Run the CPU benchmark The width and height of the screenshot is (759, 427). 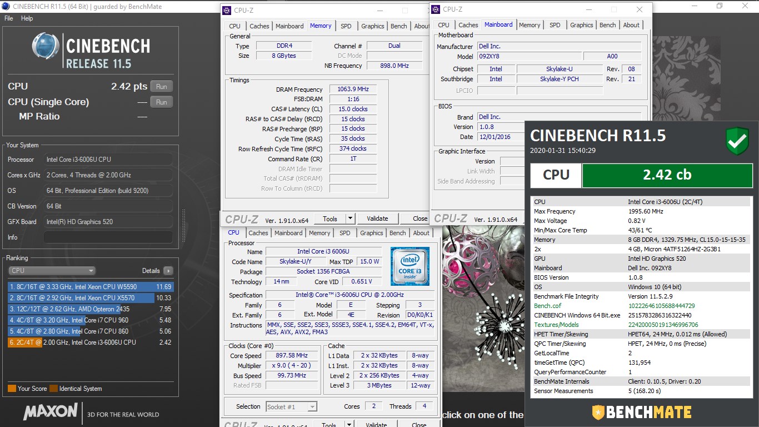pos(161,87)
